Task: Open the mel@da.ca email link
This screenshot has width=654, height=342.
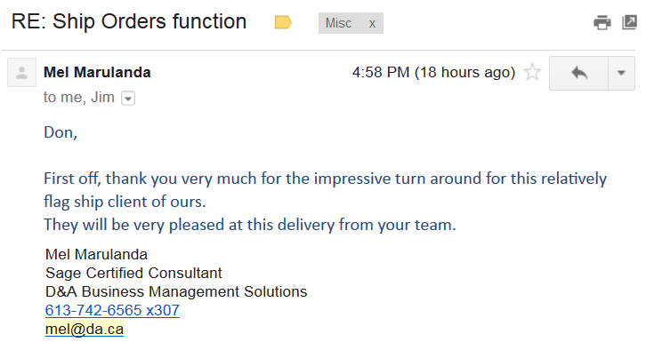Action: 85,329
